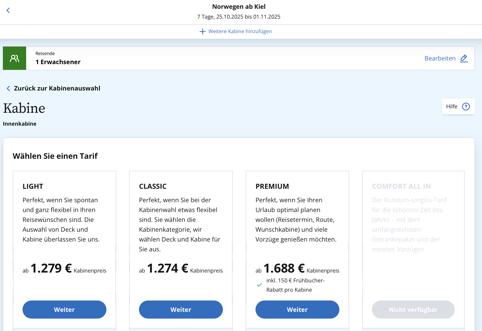Select the PREMIUM tariff card heading
The height and width of the screenshot is (331, 482).
[272, 186]
